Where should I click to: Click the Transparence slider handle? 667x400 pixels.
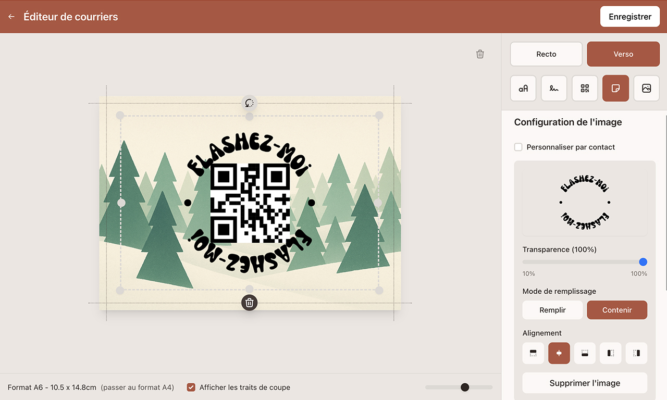point(643,262)
